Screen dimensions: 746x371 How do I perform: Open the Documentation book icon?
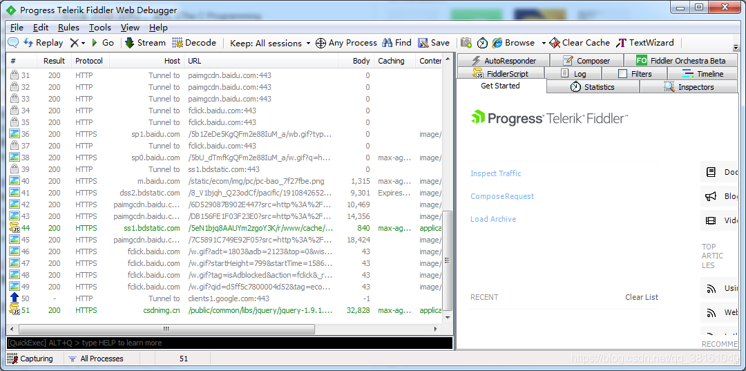coord(711,172)
